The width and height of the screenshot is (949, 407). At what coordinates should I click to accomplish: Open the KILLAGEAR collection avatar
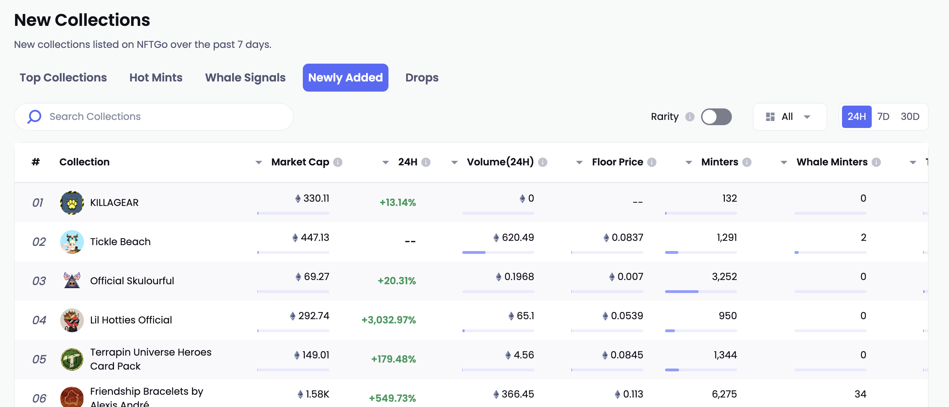(x=72, y=202)
